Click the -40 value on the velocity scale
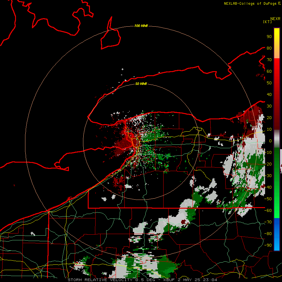The width and height of the screenshot is (282, 282). [x=268, y=187]
